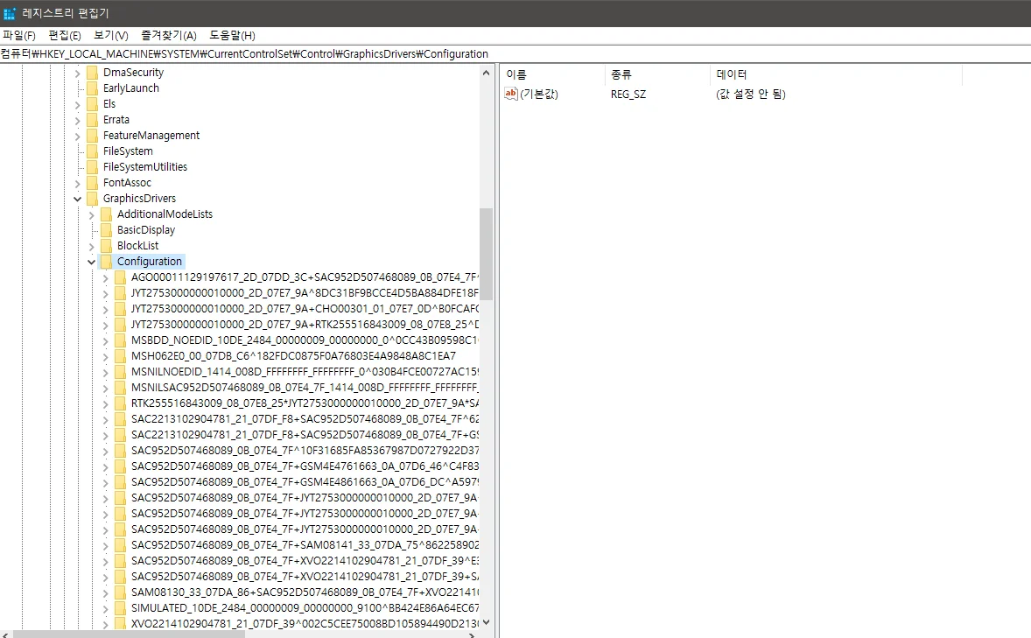Viewport: 1031px width, 638px height.
Task: Click the EarlyLaunch folder icon
Action: pos(92,88)
